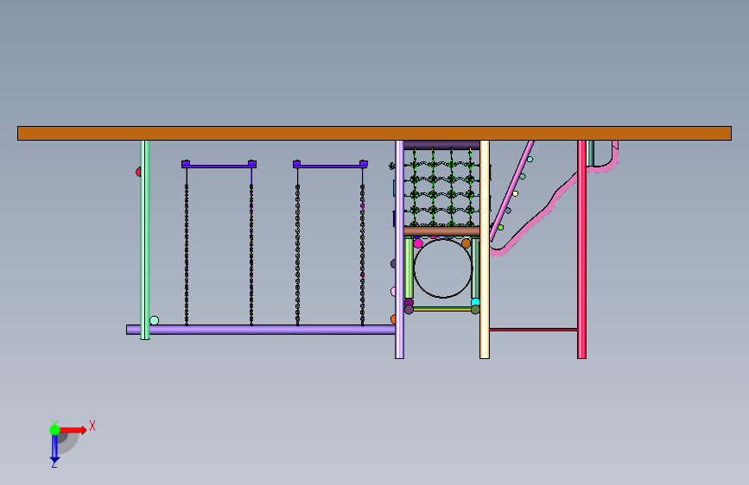Select the diagonal pink ladder rail
749x485 pixels.
coord(511,190)
